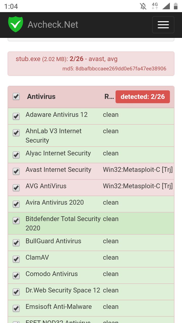Select the md5 hash text
The image size is (182, 323).
click(x=115, y=69)
